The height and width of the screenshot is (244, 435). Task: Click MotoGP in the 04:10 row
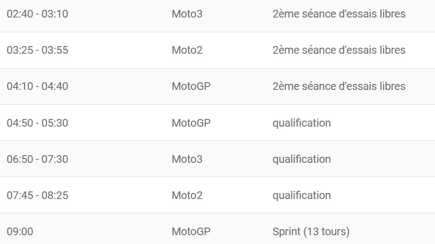191,86
